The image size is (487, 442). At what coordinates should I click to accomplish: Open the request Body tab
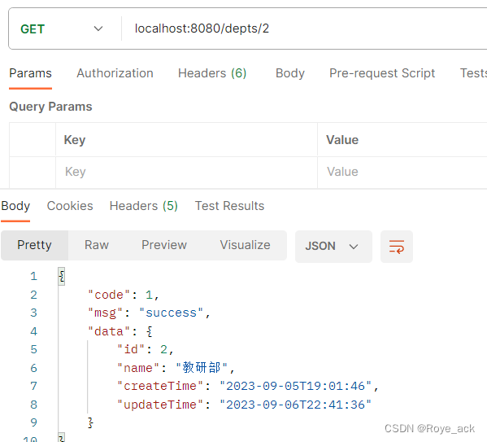pos(290,73)
